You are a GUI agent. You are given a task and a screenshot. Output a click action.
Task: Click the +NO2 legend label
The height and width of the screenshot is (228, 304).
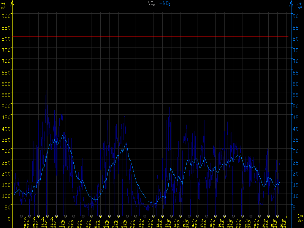(x=165, y=3)
